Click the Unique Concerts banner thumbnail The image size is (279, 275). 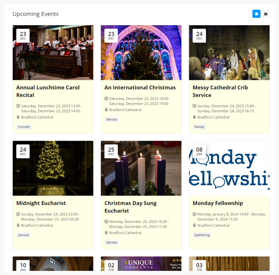(x=141, y=263)
